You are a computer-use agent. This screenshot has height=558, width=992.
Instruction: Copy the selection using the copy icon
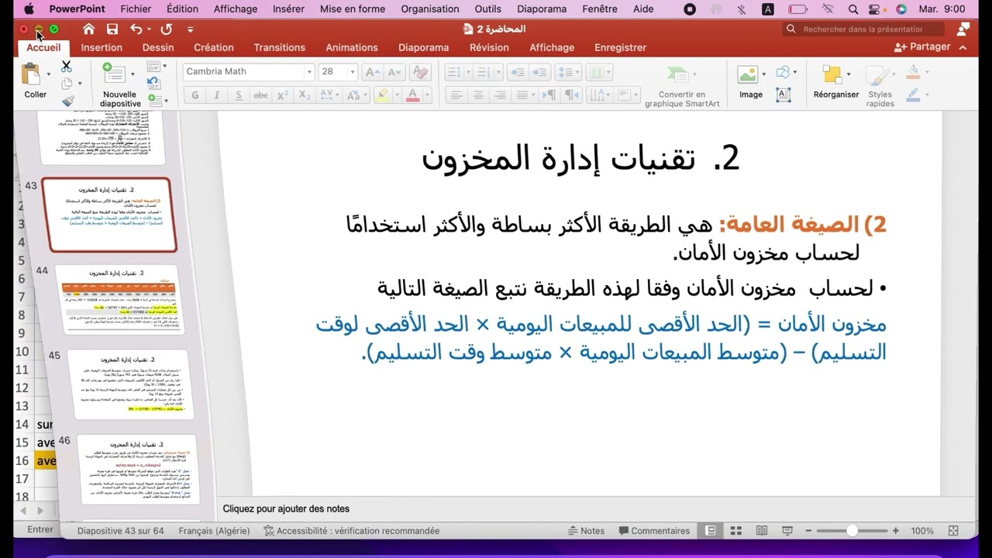(67, 84)
